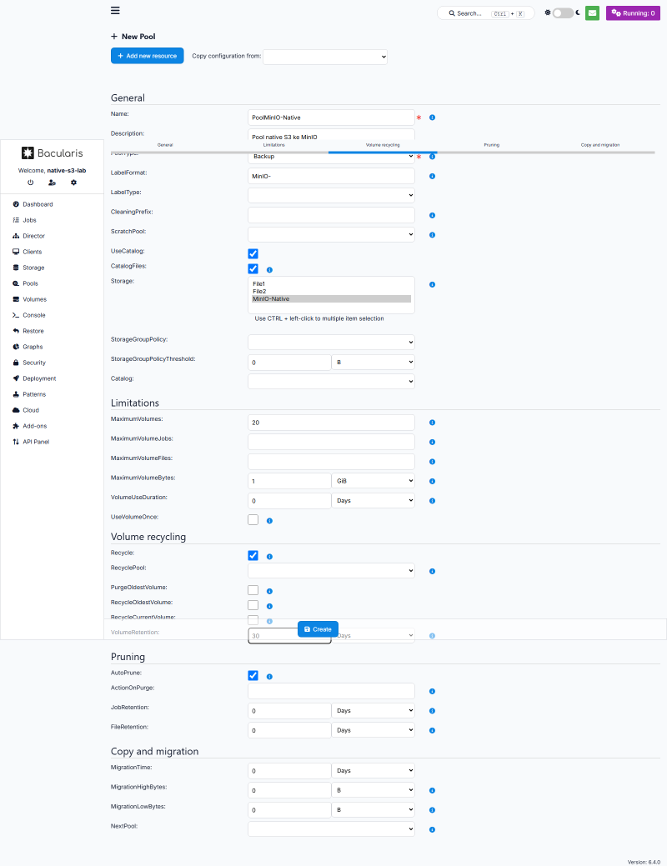This screenshot has width=667, height=866.
Task: Uncheck the CatalogFiles checkbox
Action: 253,268
